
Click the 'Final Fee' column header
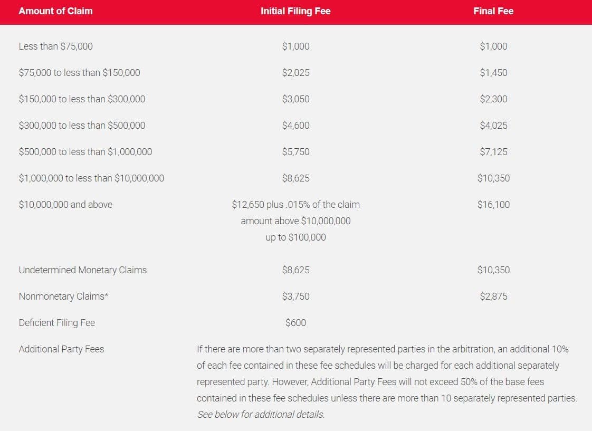coord(493,11)
